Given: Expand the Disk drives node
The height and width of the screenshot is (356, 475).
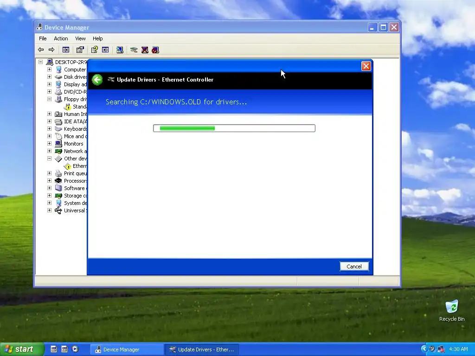Looking at the screenshot, I should [49, 76].
